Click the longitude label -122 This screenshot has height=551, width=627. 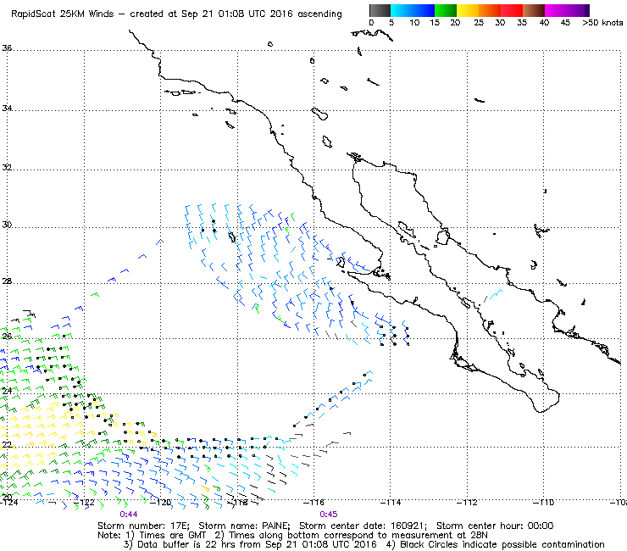[84, 502]
